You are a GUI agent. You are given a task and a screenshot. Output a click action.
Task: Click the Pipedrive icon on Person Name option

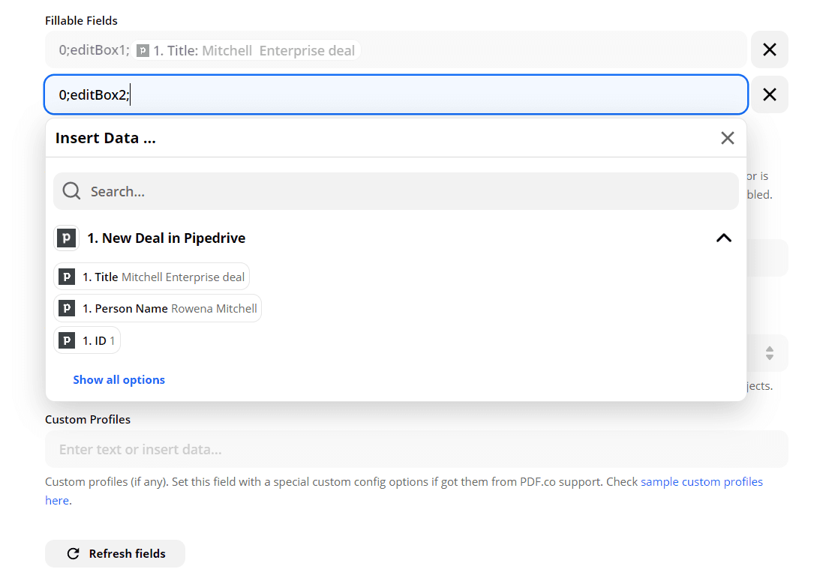67,308
